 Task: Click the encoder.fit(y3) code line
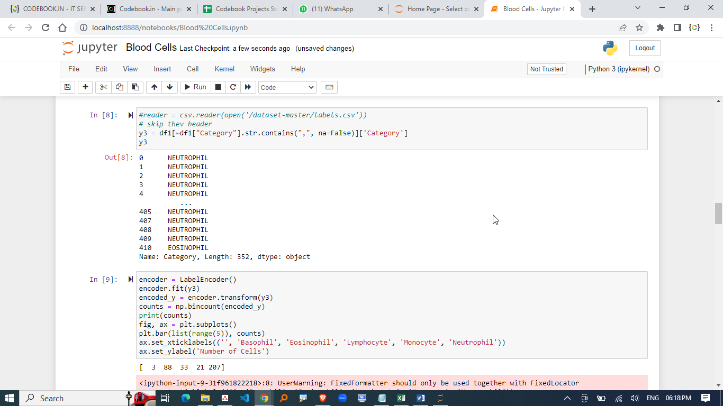(x=169, y=288)
